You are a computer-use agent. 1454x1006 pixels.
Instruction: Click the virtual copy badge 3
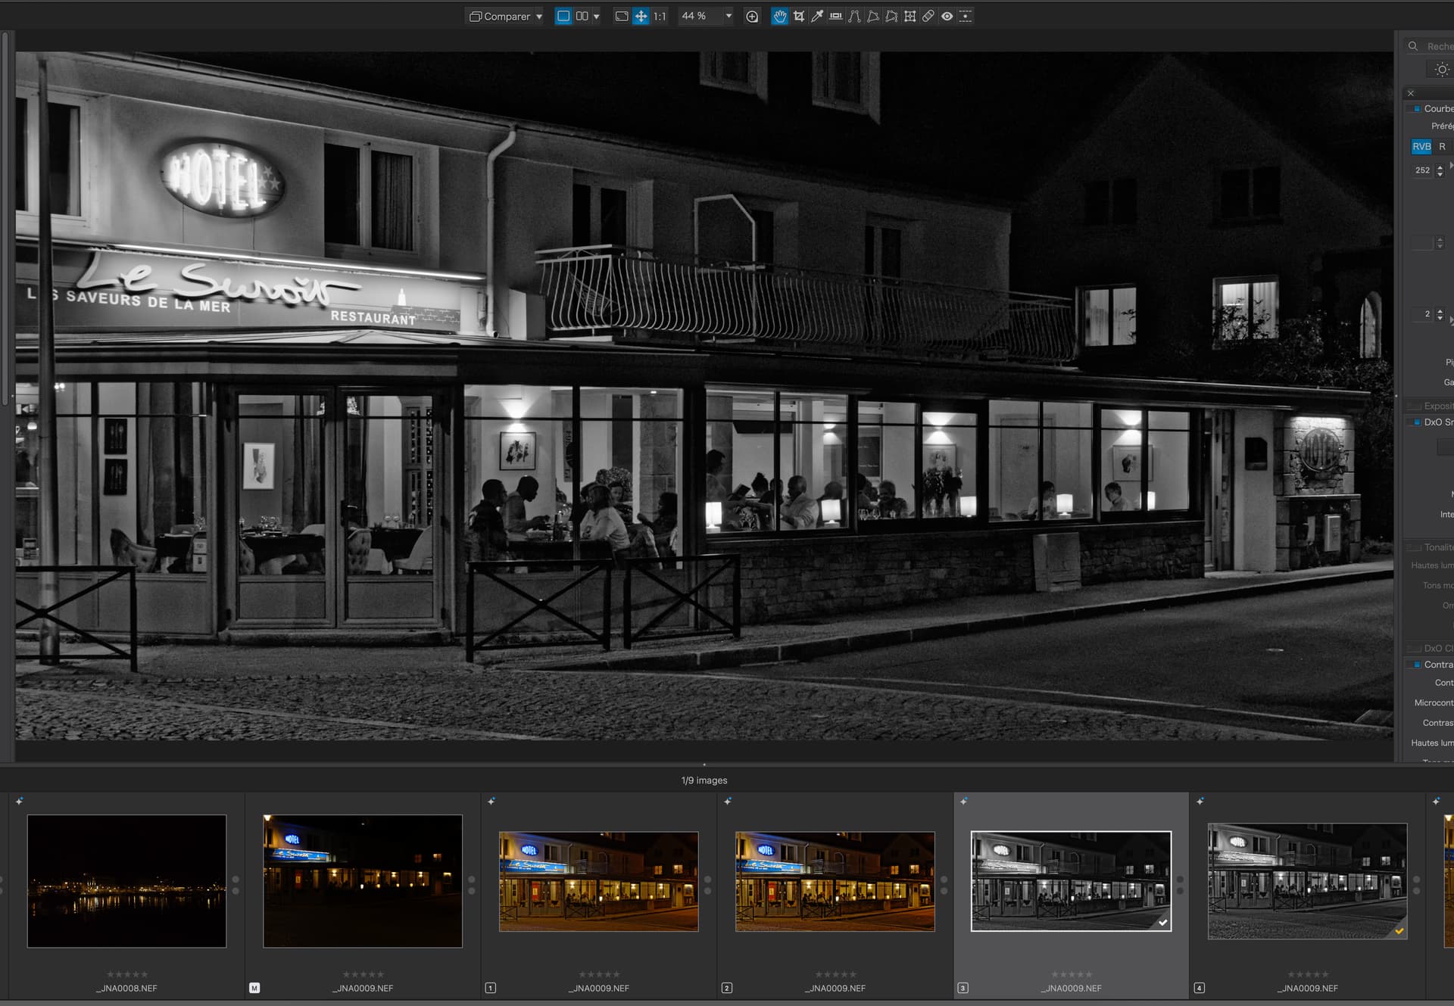click(963, 988)
